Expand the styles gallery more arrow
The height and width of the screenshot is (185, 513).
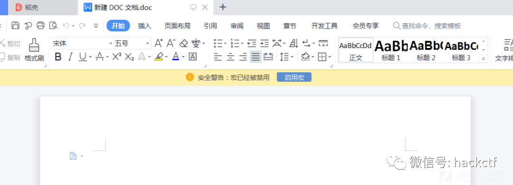pyautogui.click(x=483, y=58)
